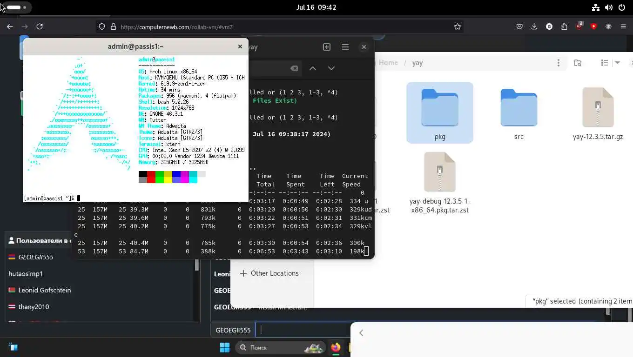Clear the terminal search field
633x357 pixels.
(x=294, y=68)
